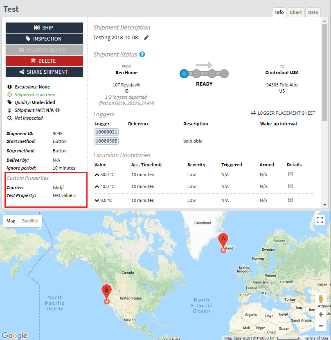Click the SHARE SHIPMENT button

pos(45,72)
